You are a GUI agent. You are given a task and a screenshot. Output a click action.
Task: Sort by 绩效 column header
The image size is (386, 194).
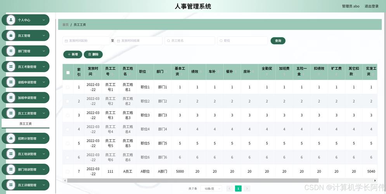click(x=197, y=72)
